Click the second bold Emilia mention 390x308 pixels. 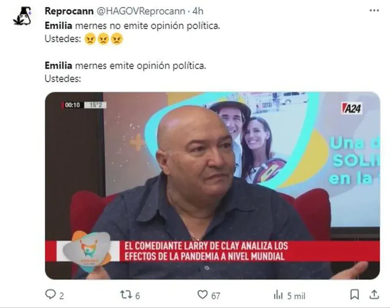pos(58,65)
